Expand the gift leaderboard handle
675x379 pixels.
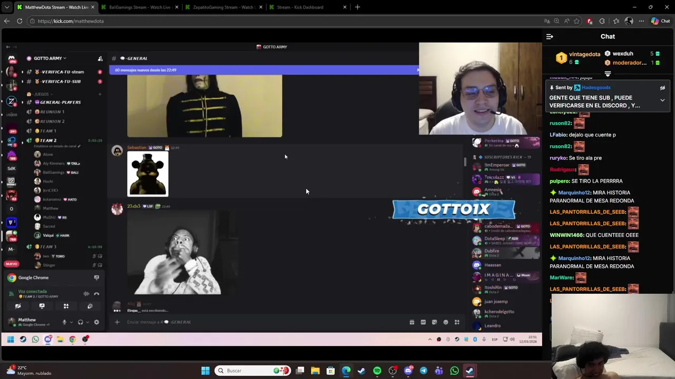point(607,74)
